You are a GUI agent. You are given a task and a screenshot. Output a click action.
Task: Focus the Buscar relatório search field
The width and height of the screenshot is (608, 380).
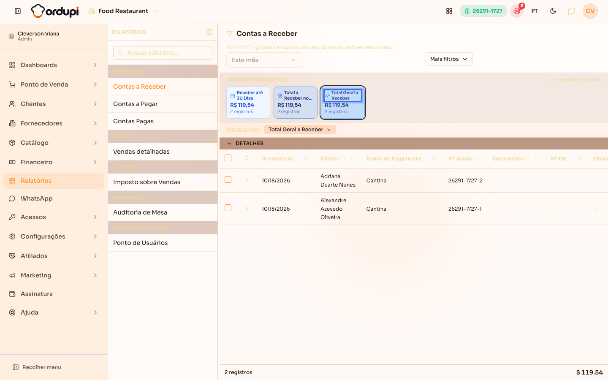(163, 53)
